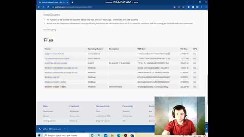Open the Diversity footer link
The image size is (244, 137).
[x=126, y=112]
